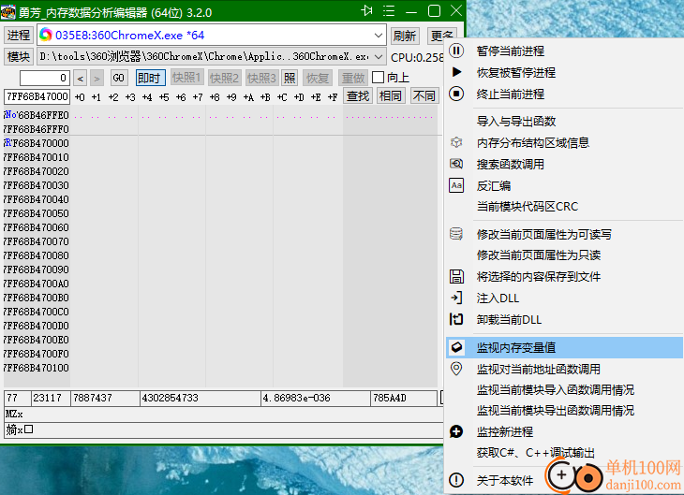
Task: Select 当前模块代码区CRC menu item
Action: click(527, 207)
